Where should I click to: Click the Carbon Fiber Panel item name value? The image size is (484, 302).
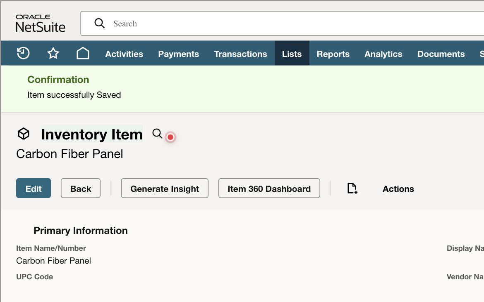[x=53, y=261]
